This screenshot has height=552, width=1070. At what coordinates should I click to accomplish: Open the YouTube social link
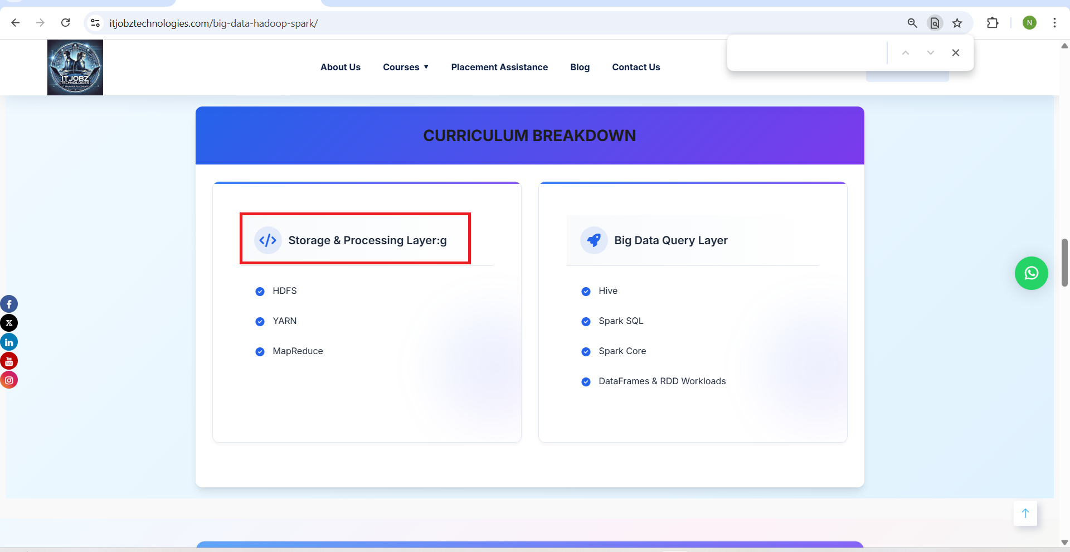point(9,361)
